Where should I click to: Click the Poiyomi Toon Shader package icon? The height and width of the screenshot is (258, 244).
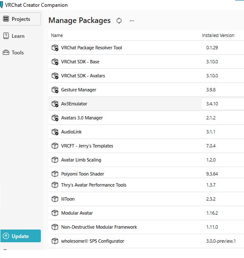tap(55, 174)
